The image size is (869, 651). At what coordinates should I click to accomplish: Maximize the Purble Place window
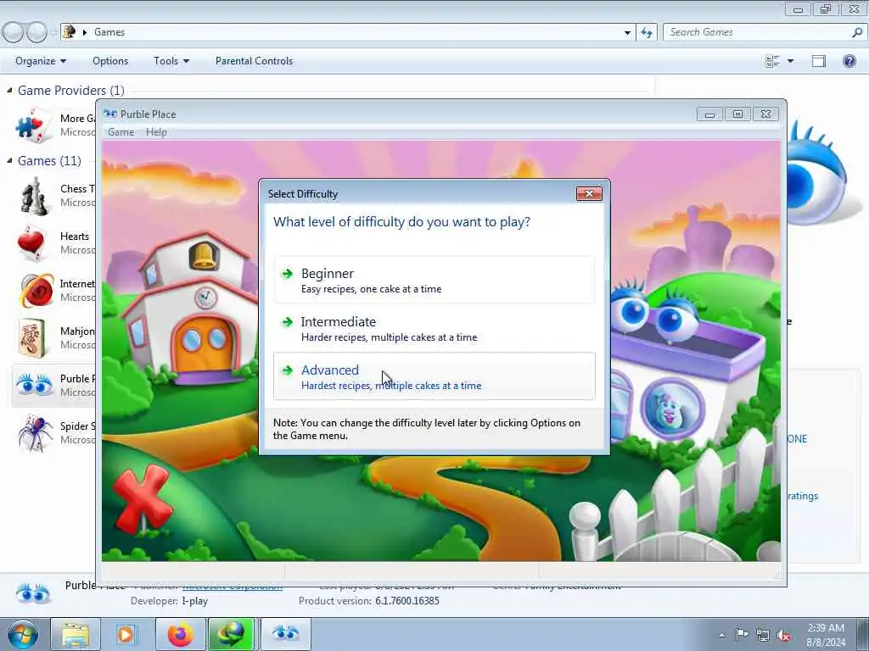click(x=737, y=114)
